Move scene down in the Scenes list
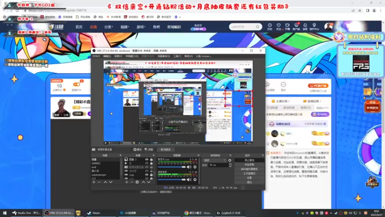This screenshot has height=217, width=385. [111, 182]
